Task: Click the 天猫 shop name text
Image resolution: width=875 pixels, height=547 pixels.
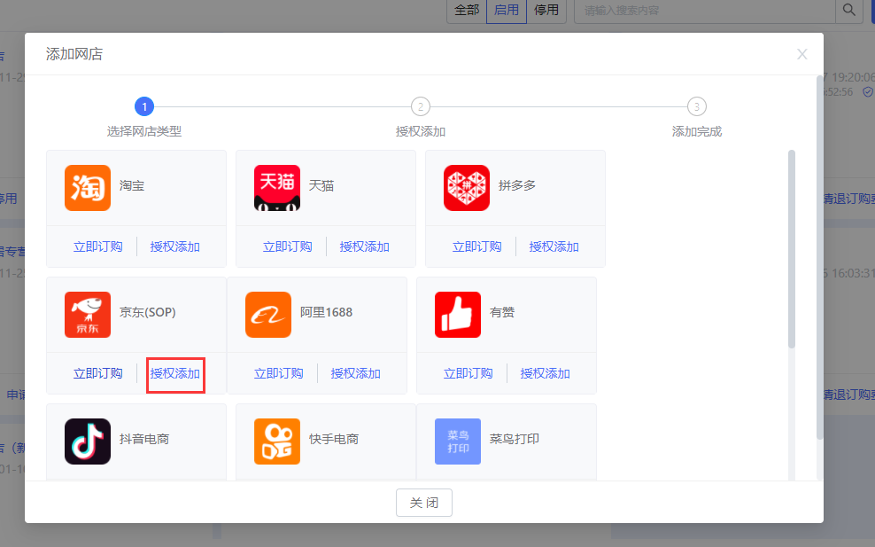Action: click(321, 185)
